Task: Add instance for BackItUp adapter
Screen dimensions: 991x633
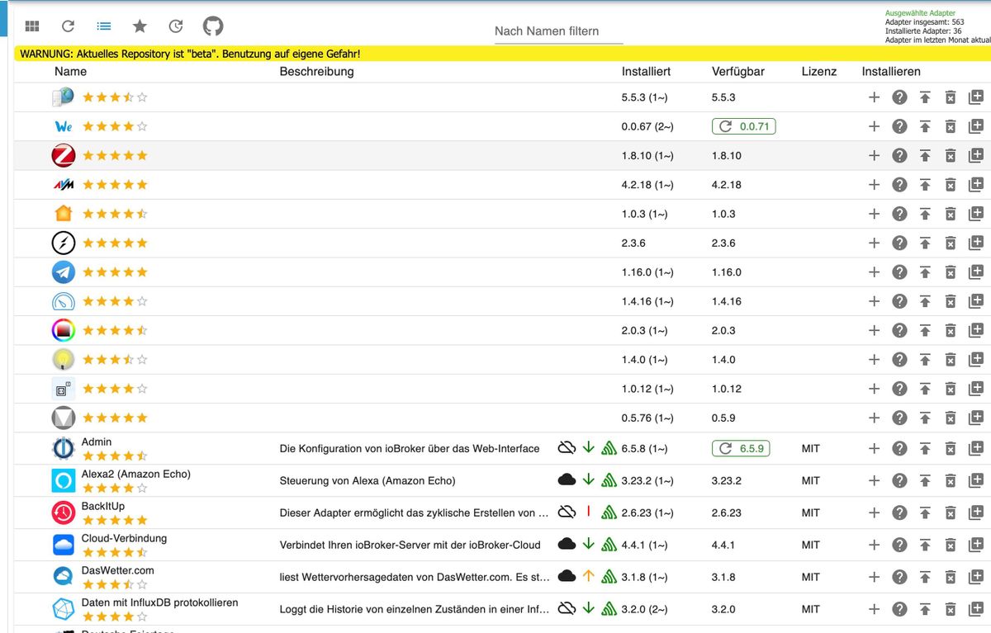Action: (x=875, y=513)
